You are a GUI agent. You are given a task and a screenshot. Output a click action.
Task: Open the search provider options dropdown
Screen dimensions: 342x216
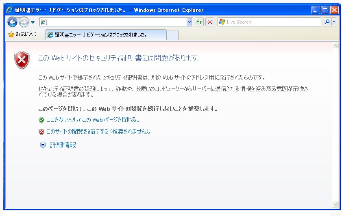334,22
